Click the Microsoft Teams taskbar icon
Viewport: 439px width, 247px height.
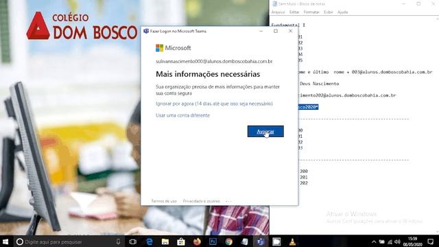(x=261, y=242)
